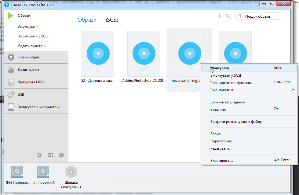Click Змонтувати у SCSI in sidebar
Viewport: 299px width, 195px height.
tap(33, 36)
